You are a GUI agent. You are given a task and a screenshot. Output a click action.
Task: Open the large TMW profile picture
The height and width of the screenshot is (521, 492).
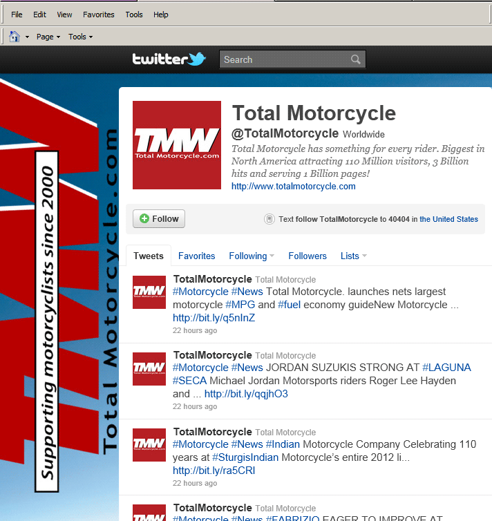(177, 145)
